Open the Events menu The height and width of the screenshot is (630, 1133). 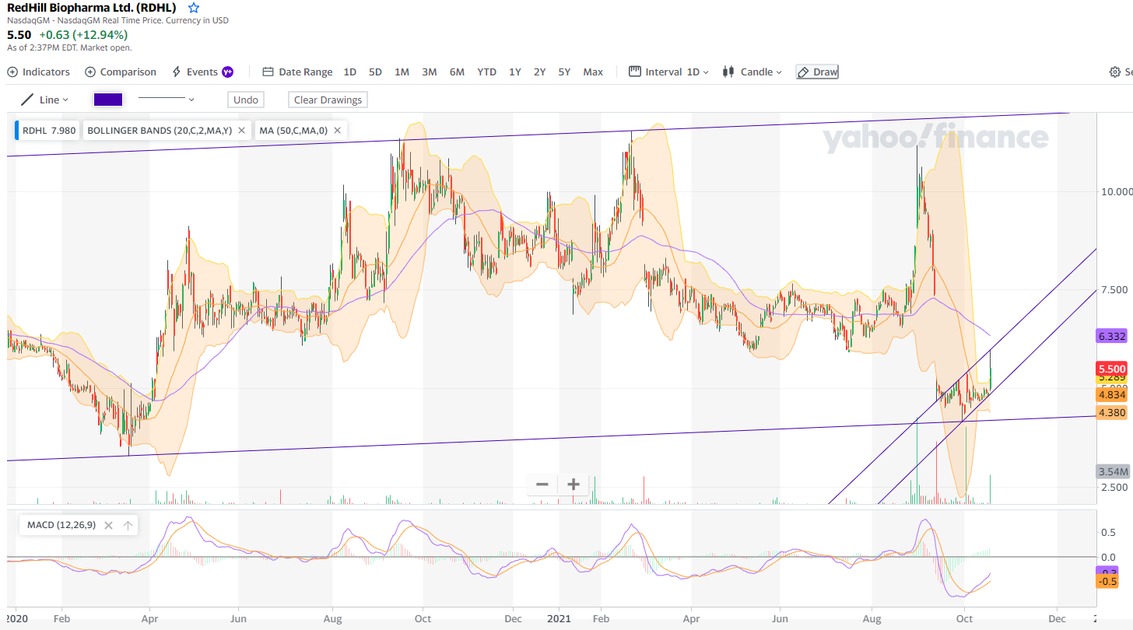click(x=195, y=72)
